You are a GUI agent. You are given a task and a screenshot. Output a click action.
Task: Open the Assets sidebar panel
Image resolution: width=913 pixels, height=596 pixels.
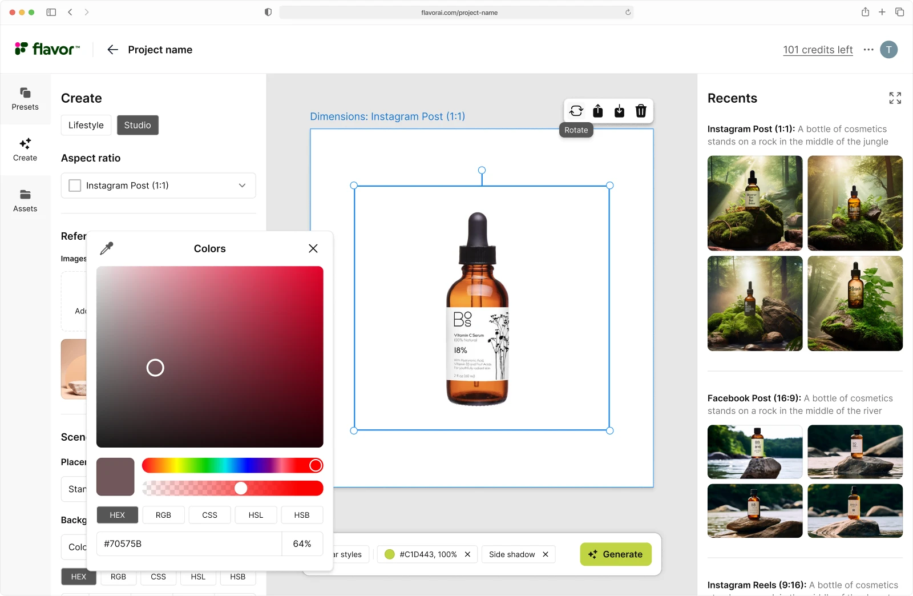pos(25,200)
